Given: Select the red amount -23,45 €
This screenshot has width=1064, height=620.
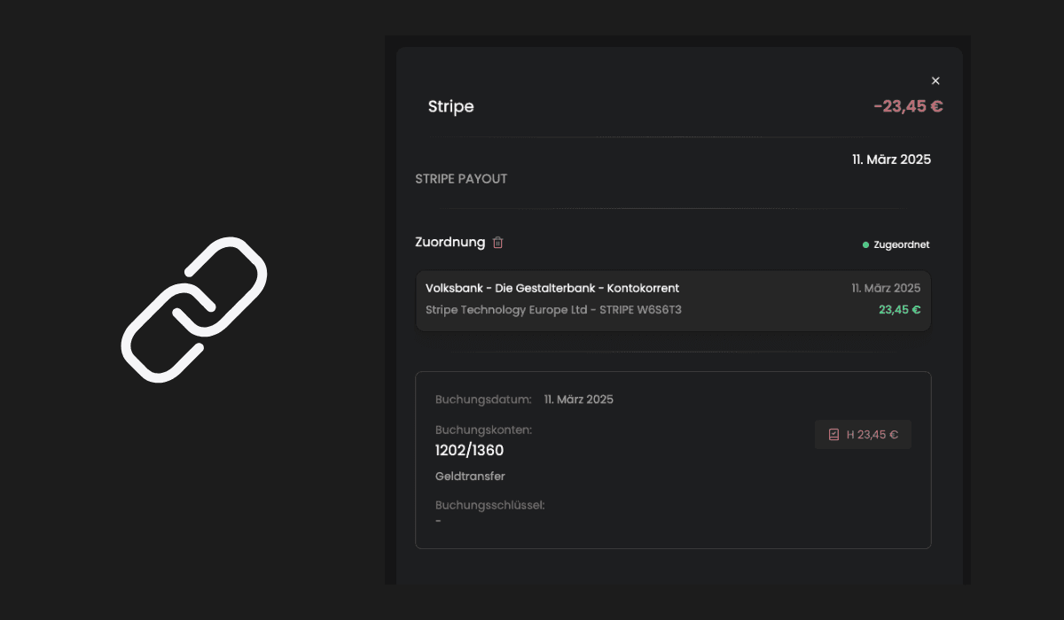Looking at the screenshot, I should click(x=908, y=105).
